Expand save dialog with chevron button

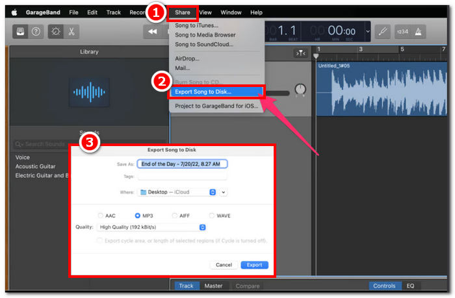223,192
